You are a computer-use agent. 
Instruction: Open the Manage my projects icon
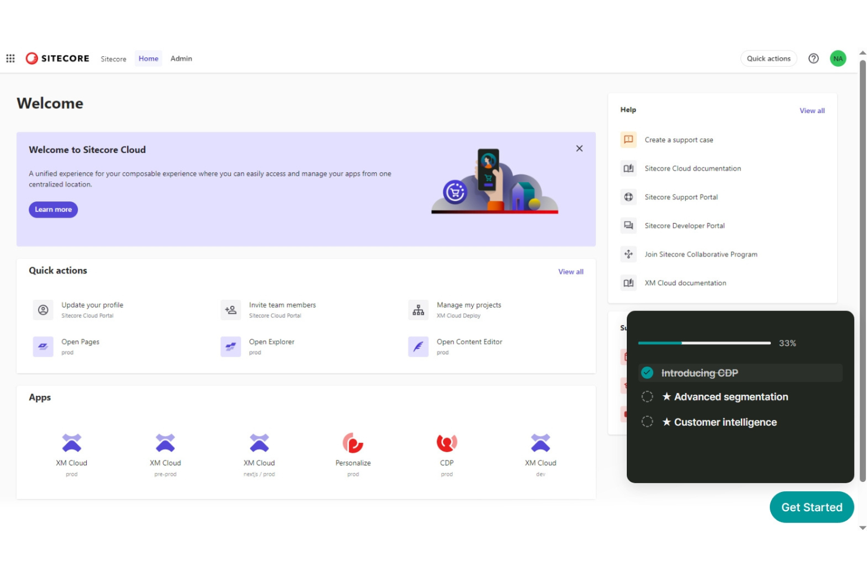[x=418, y=310]
